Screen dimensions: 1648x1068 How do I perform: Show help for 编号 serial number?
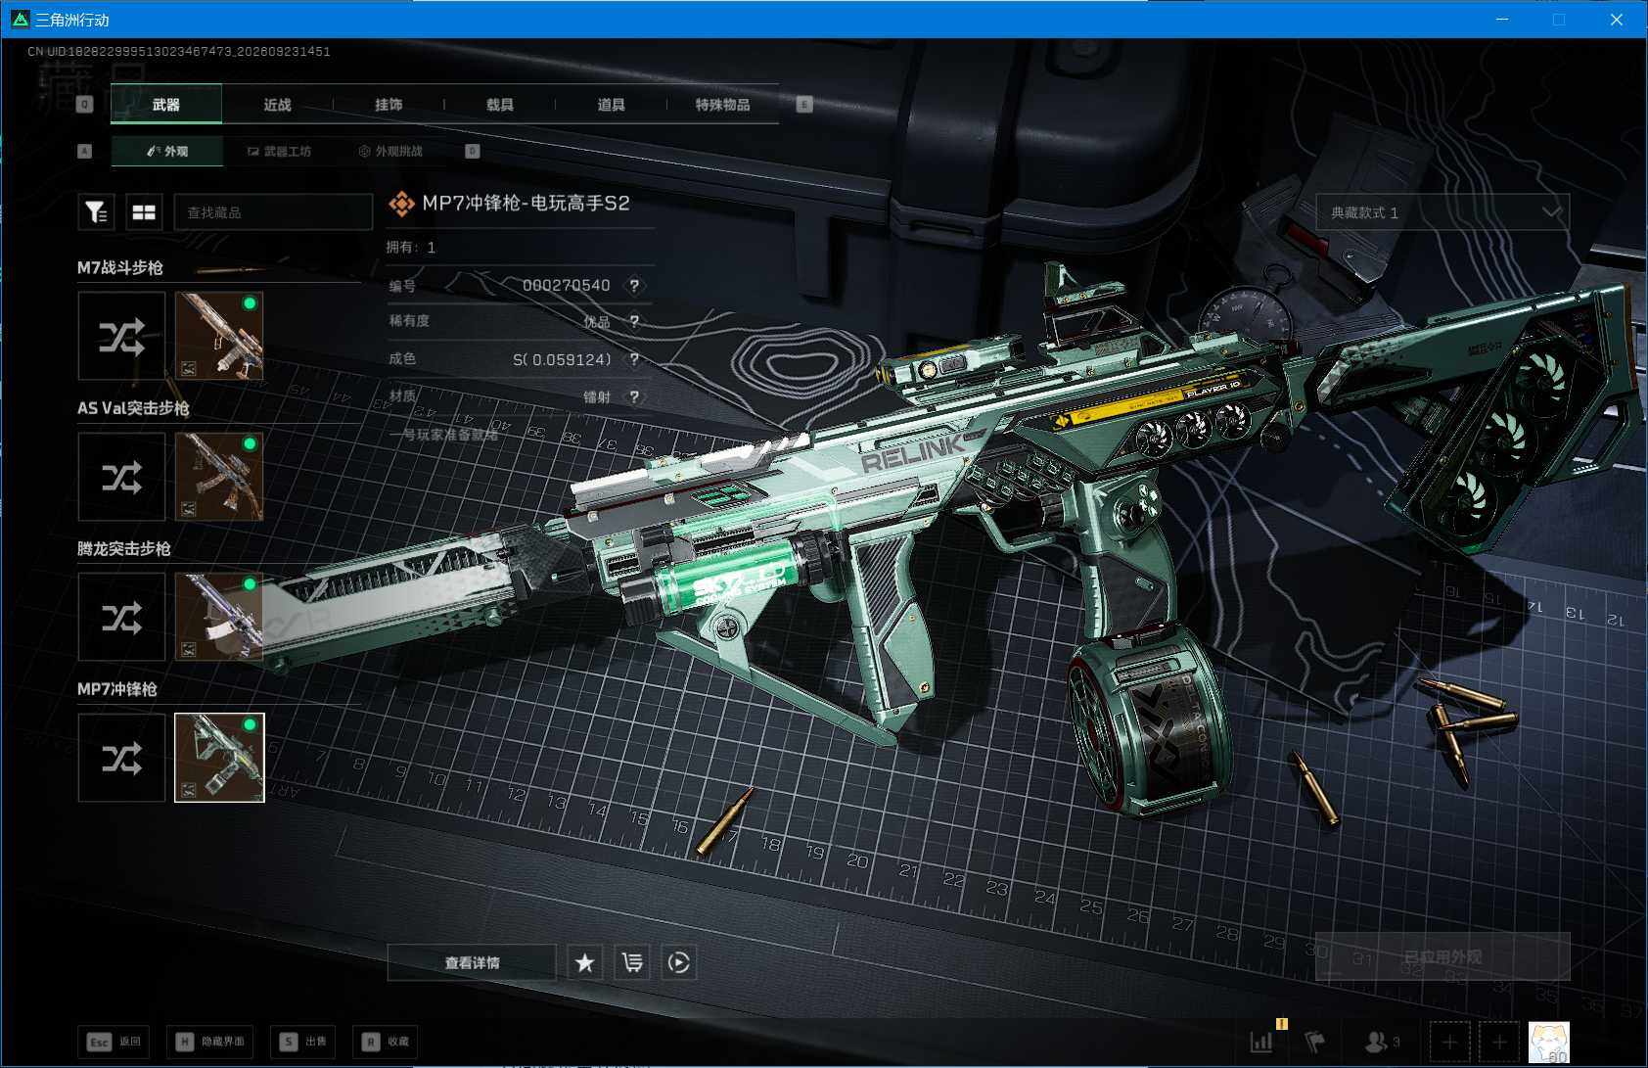634,285
